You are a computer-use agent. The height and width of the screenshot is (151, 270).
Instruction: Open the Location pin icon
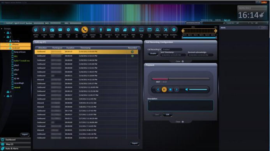tap(44, 30)
